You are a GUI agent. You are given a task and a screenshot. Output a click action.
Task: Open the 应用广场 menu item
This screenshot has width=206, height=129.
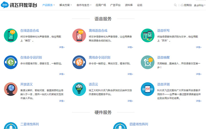tap(101, 5)
